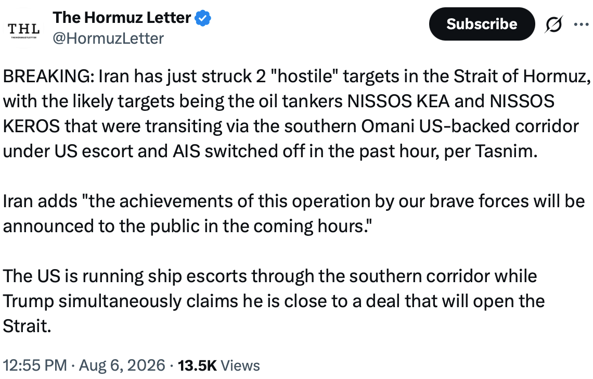Click the Views label
The height and width of the screenshot is (379, 593).
pyautogui.click(x=240, y=365)
